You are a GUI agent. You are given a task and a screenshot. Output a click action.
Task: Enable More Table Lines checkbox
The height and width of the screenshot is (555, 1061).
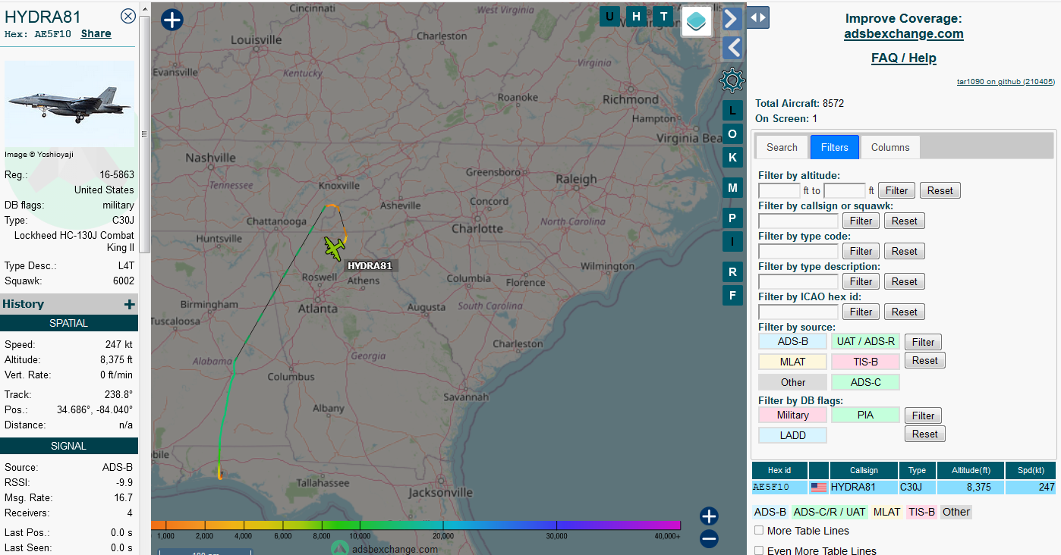pos(759,530)
